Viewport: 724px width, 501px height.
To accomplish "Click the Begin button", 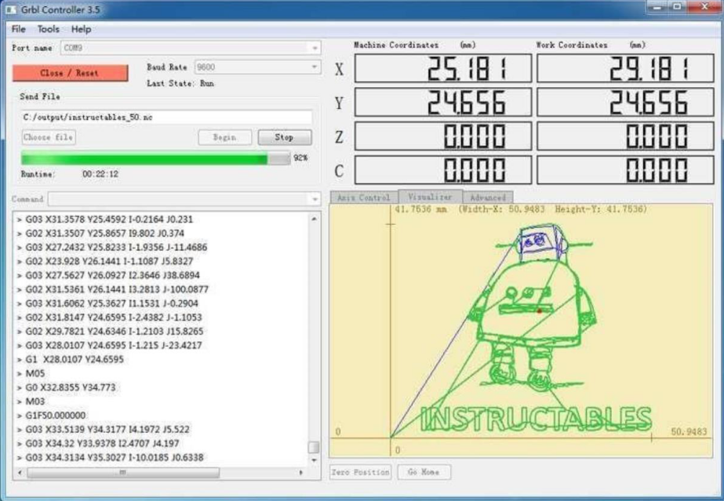I will click(225, 137).
